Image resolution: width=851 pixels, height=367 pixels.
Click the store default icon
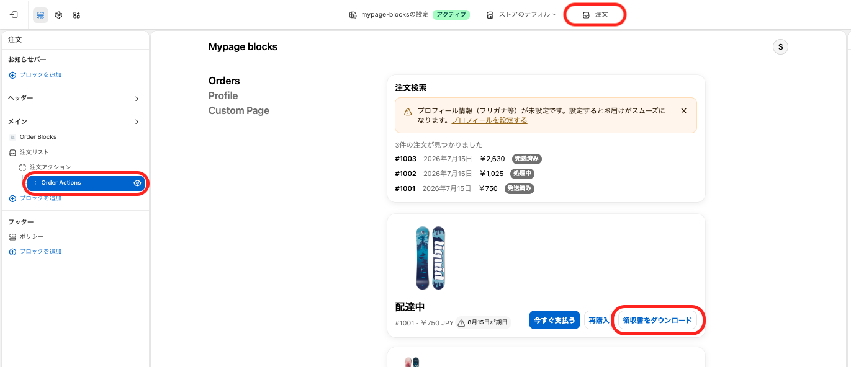click(x=490, y=15)
